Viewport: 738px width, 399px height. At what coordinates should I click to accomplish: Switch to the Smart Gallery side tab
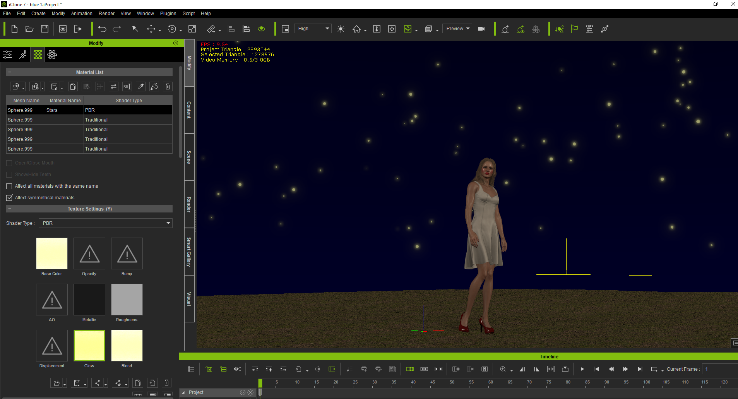[x=189, y=252]
